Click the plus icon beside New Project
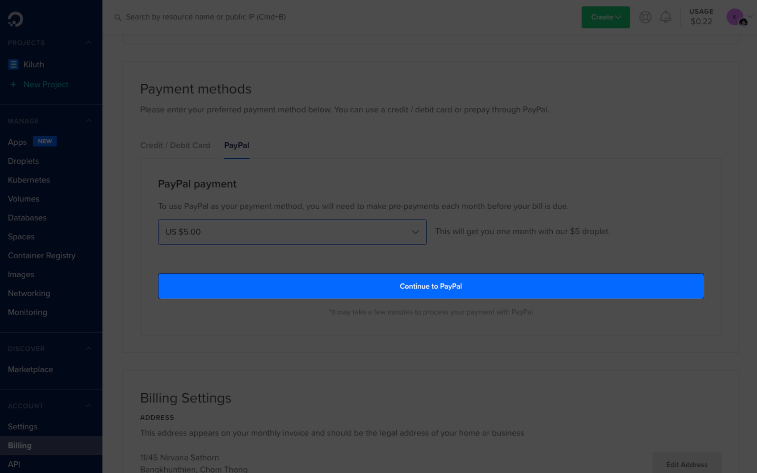 pos(13,85)
